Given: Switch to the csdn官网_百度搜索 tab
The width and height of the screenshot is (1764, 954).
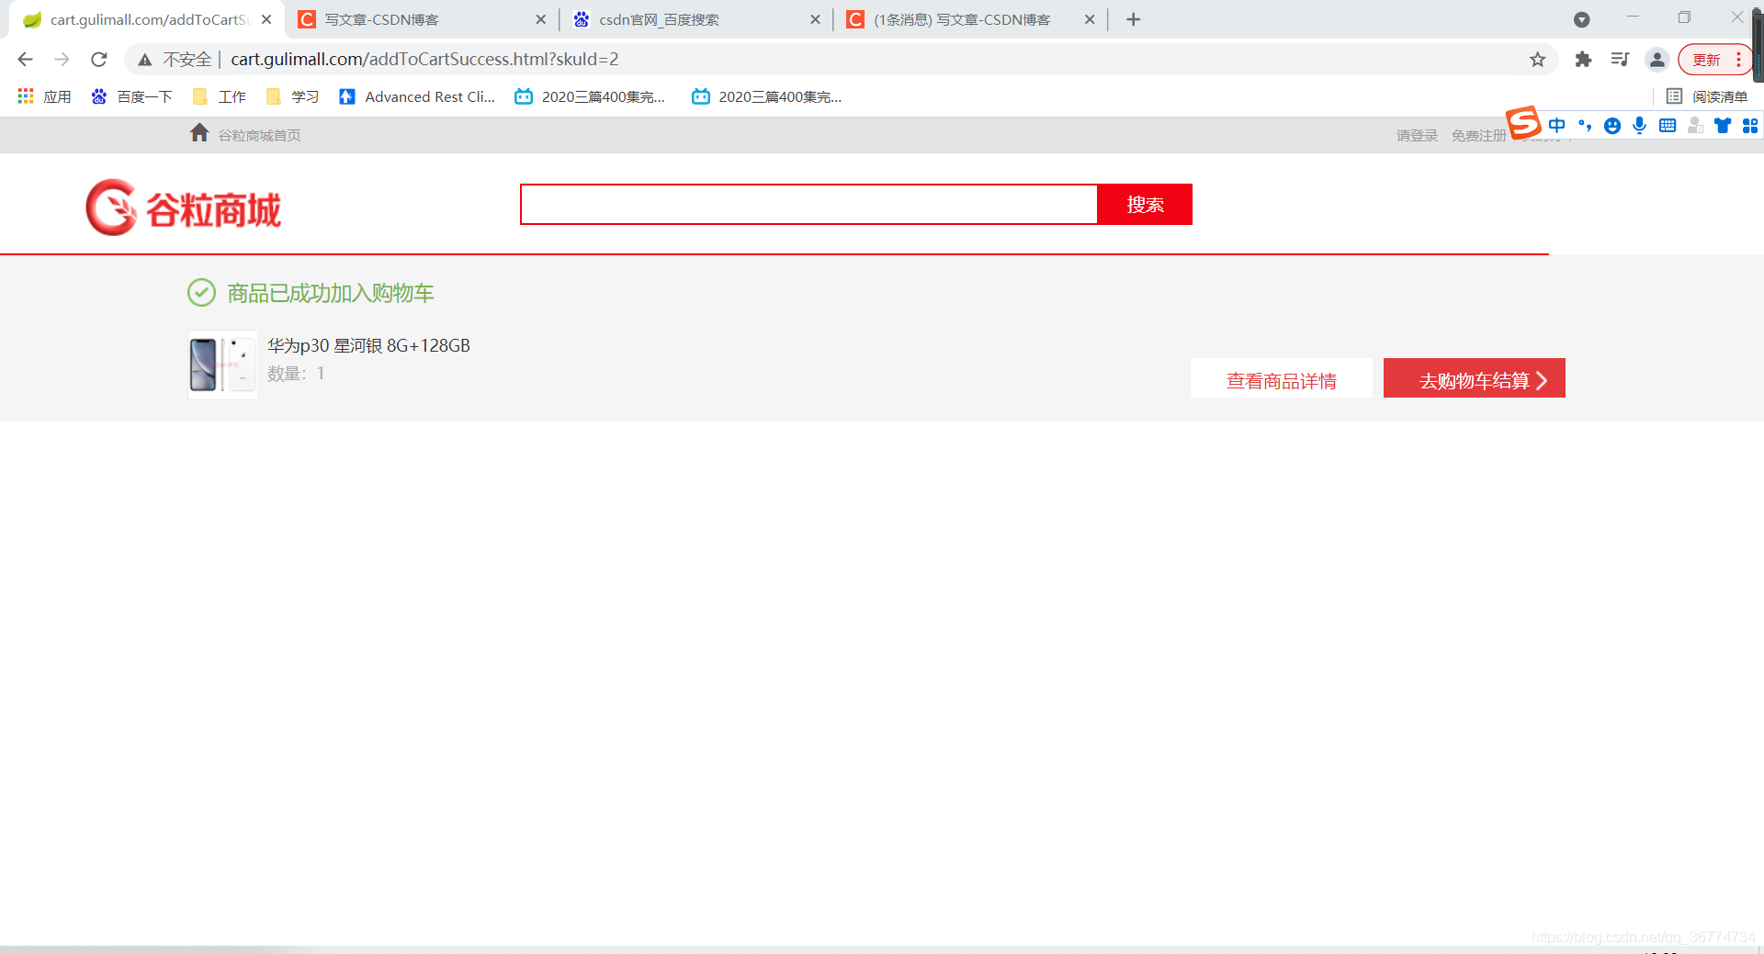Looking at the screenshot, I should pyautogui.click(x=696, y=19).
